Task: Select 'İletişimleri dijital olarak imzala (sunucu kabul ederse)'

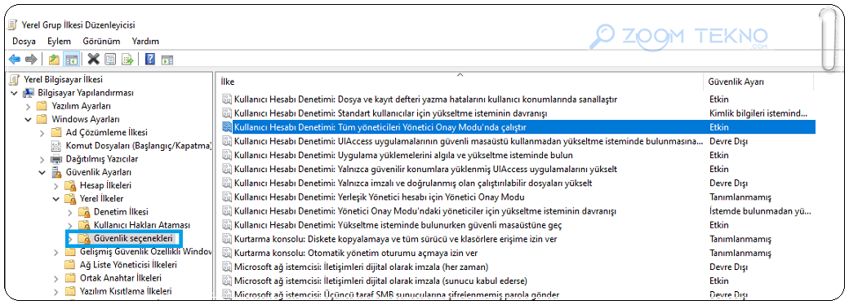Action: [x=380, y=281]
